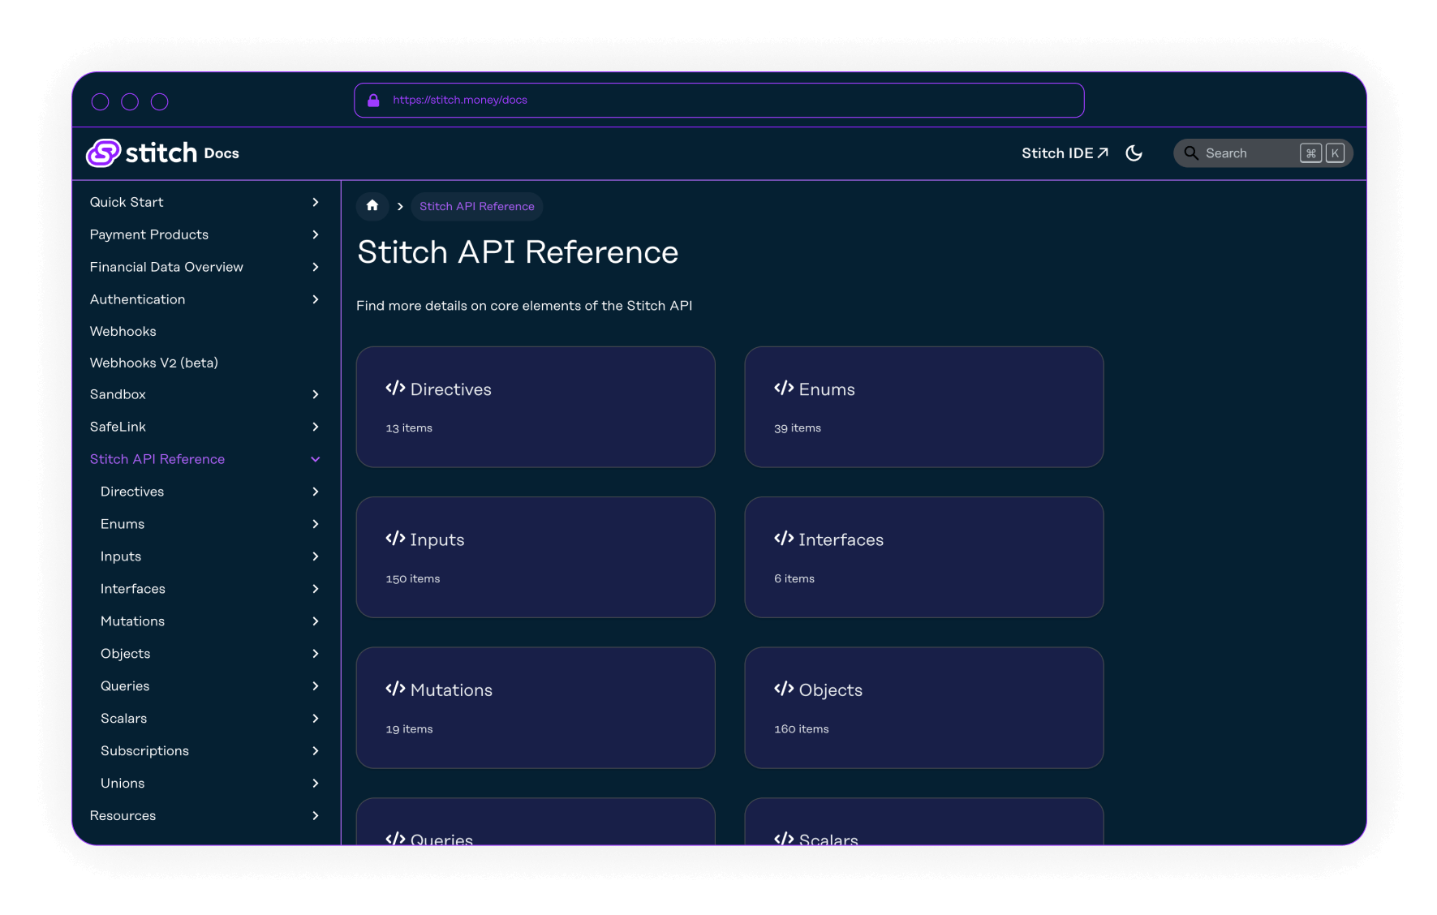Click the Search input field

click(x=1250, y=153)
